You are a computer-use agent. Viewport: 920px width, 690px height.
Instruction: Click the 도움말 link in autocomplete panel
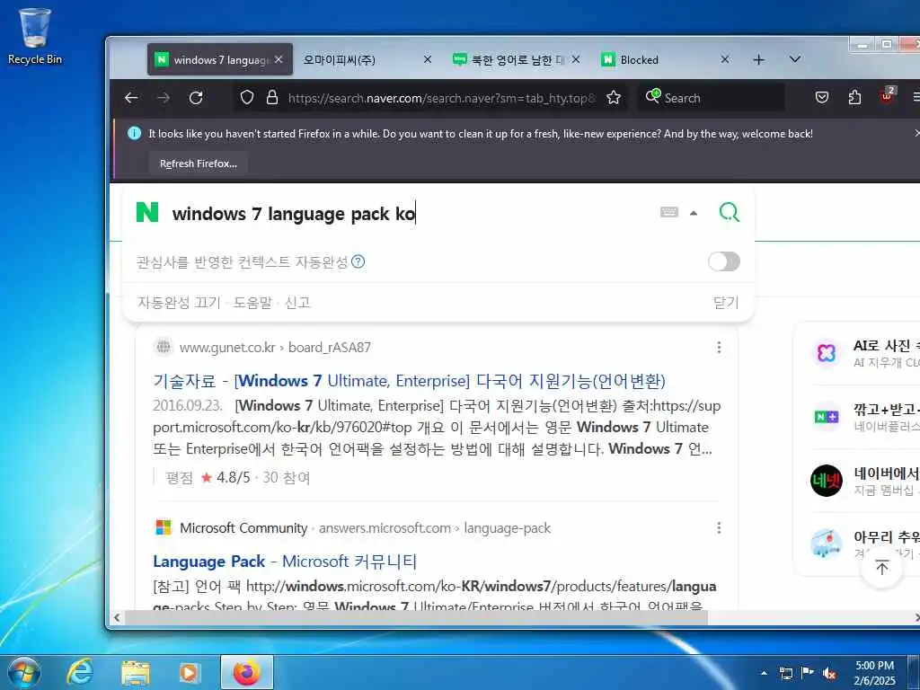pos(252,303)
